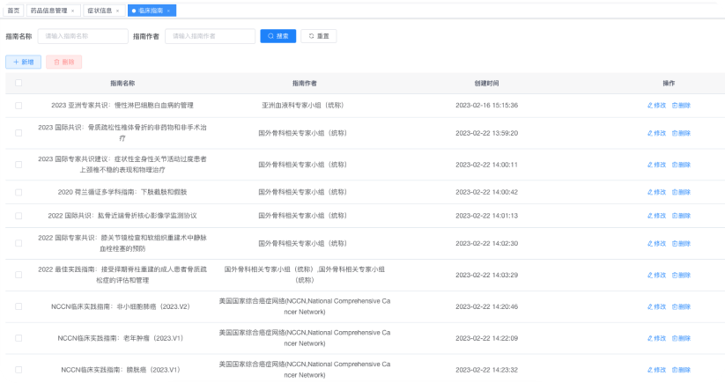The width and height of the screenshot is (725, 383).
Task: Open the 药品信息管理 tab
Action: (x=49, y=11)
